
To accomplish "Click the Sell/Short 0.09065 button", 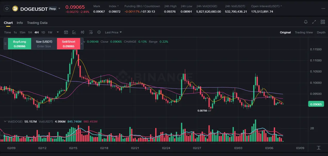I will 69,44.
